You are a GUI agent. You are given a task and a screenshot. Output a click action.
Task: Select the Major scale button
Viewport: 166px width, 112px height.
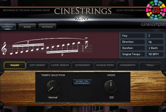[15, 65]
